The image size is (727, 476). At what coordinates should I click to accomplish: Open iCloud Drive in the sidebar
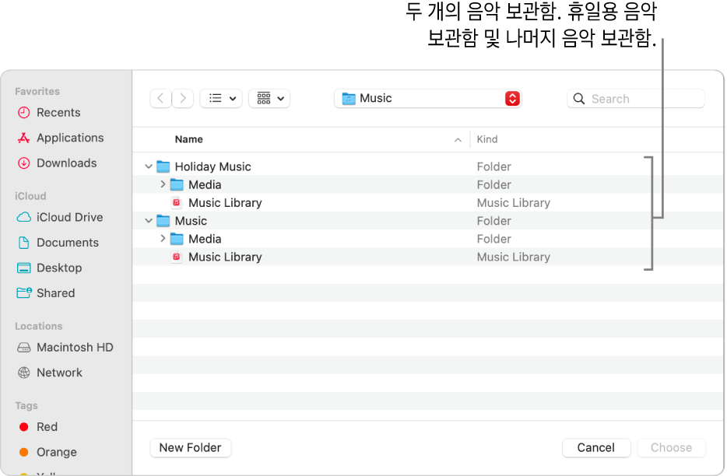point(70,217)
